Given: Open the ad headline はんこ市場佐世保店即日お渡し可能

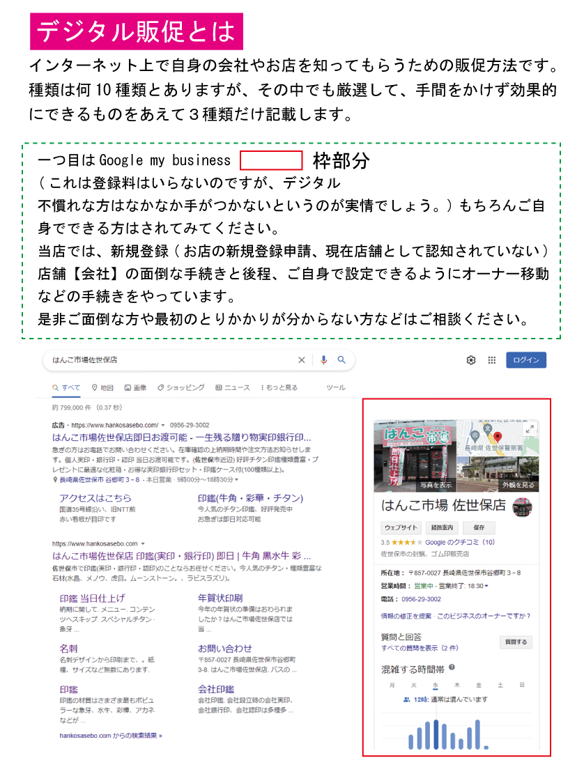Looking at the screenshot, I should (x=182, y=438).
